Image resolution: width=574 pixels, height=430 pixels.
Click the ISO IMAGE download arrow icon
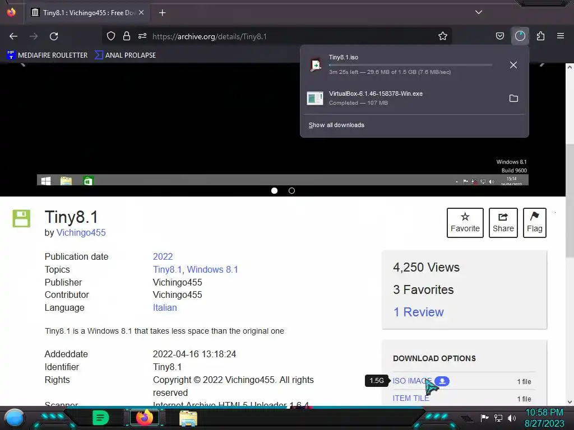pos(442,381)
